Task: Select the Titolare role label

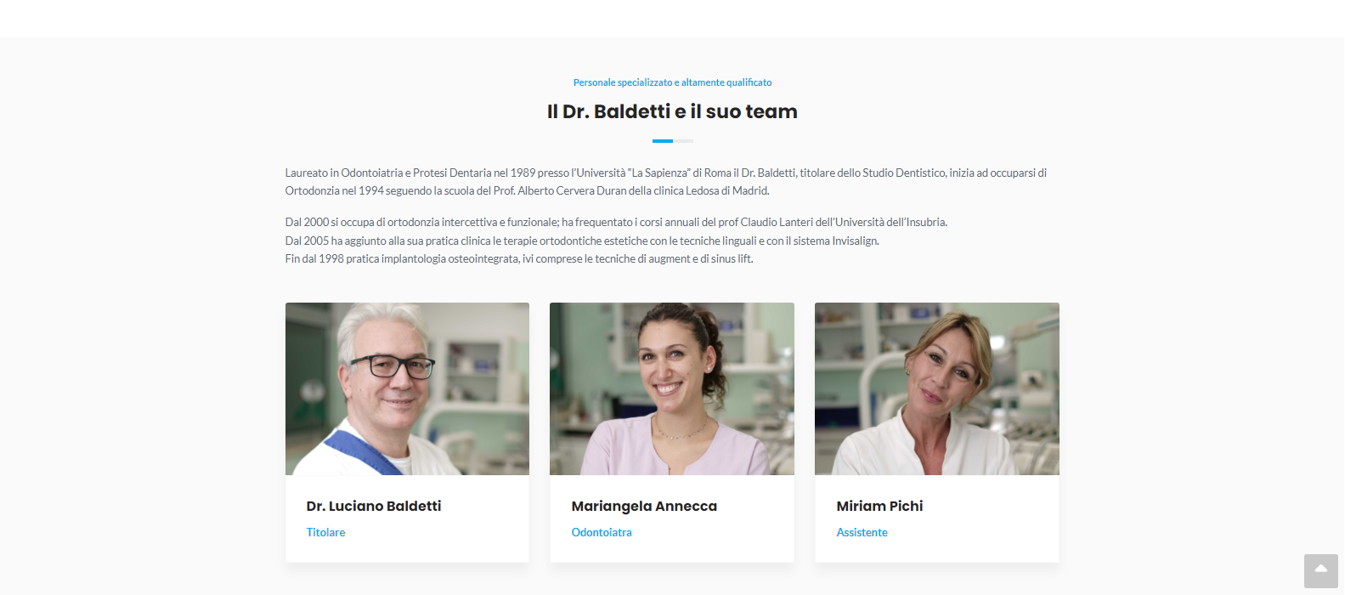Action: [x=326, y=532]
